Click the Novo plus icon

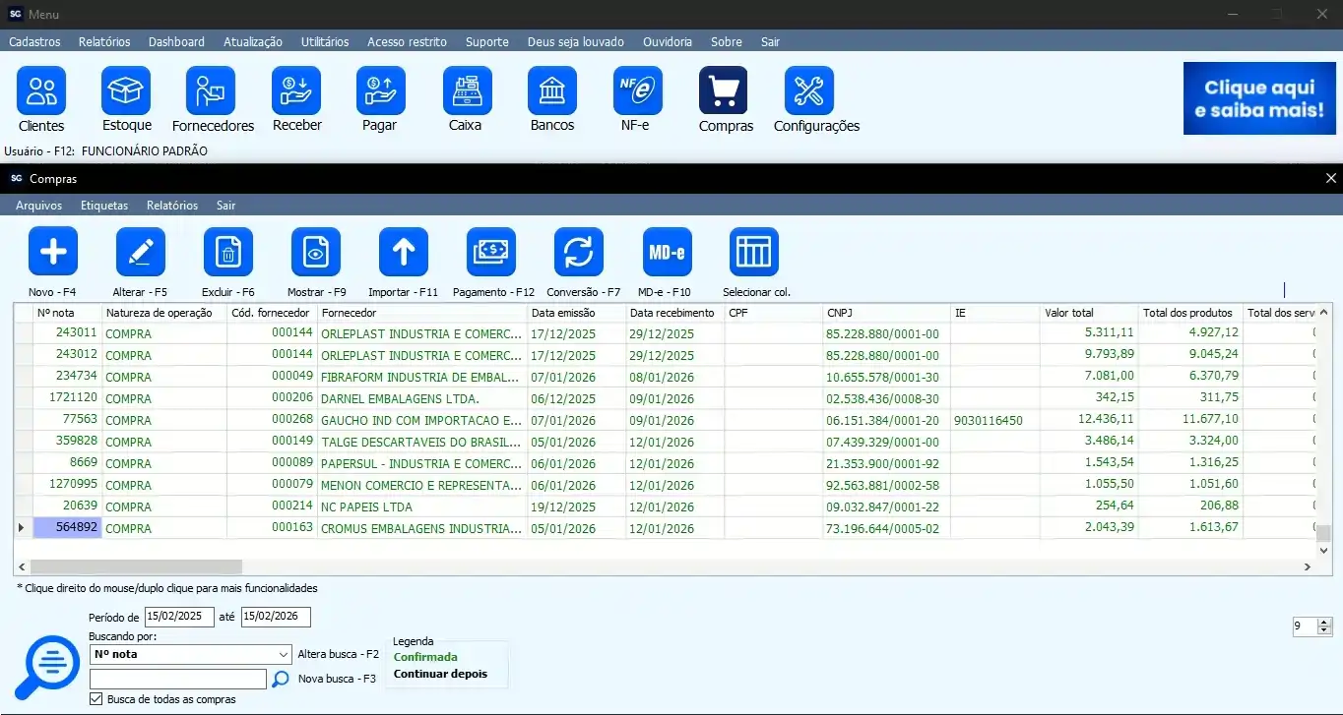(x=53, y=253)
